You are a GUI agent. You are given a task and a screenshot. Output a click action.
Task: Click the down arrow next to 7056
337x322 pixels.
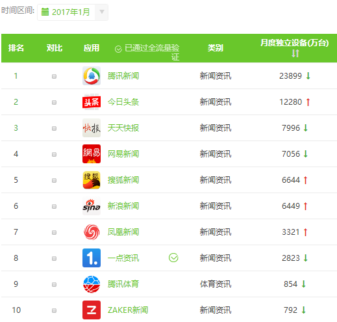pos(305,154)
